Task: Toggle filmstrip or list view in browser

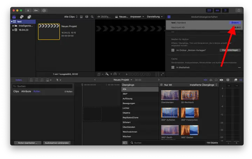Action: pos(81,17)
